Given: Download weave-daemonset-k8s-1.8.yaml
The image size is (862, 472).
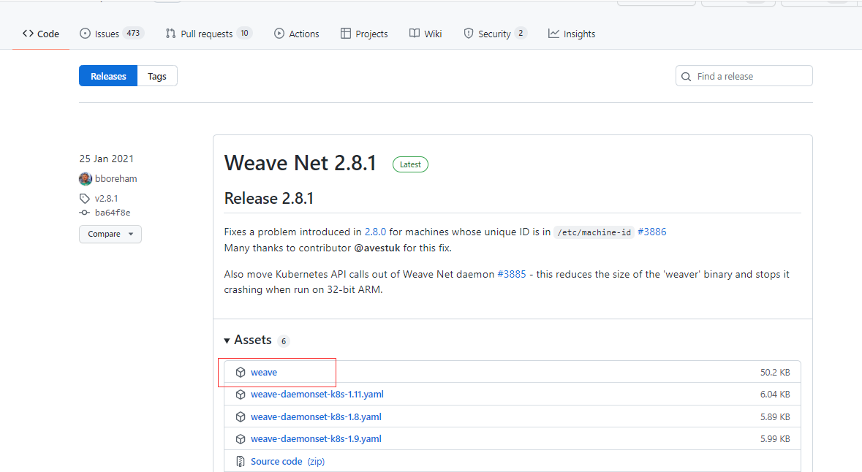Looking at the screenshot, I should click(x=316, y=416).
